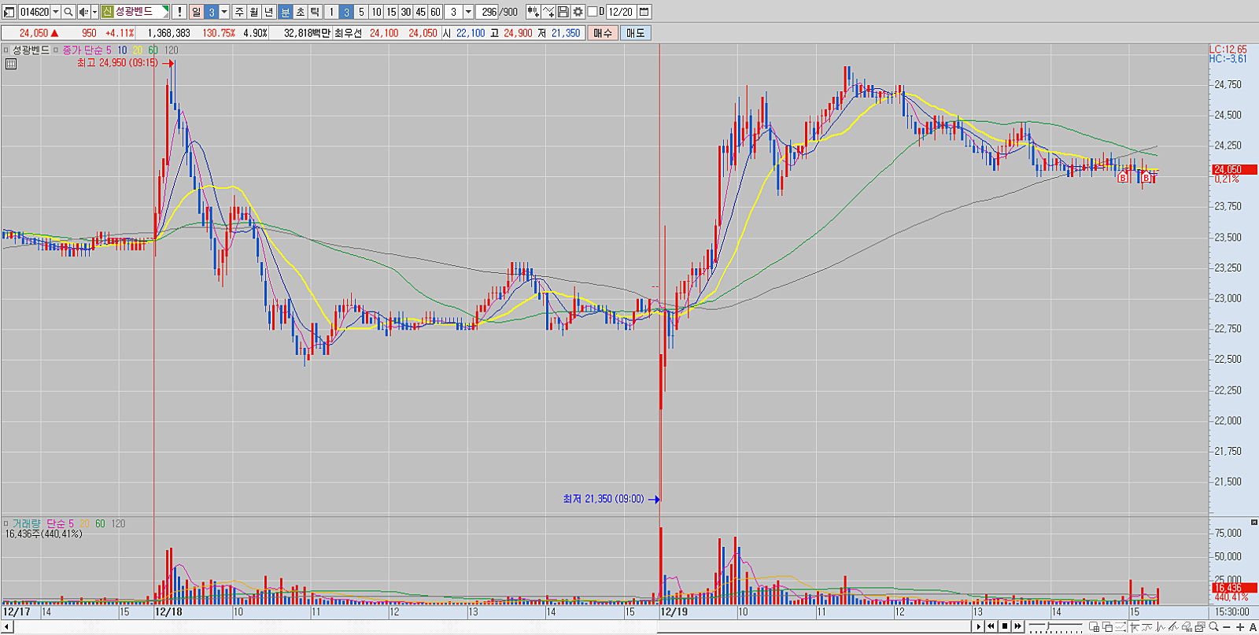Select the 5-minute interval button
Image resolution: width=1259 pixels, height=635 pixels.
pos(361,12)
